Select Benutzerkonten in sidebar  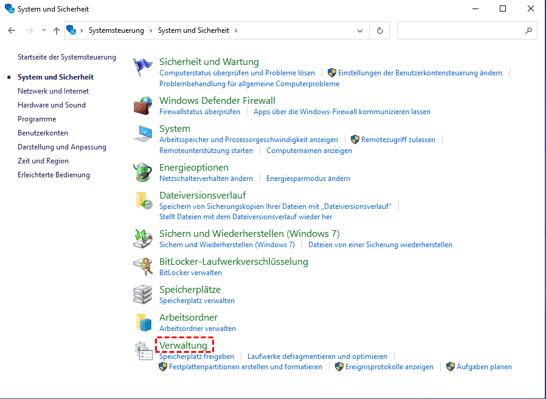pos(43,132)
